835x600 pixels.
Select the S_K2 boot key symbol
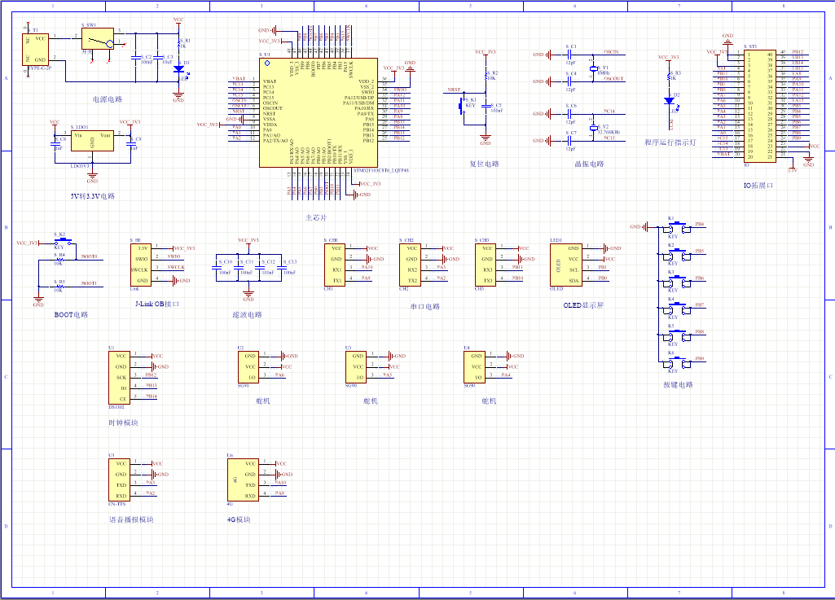tap(63, 241)
